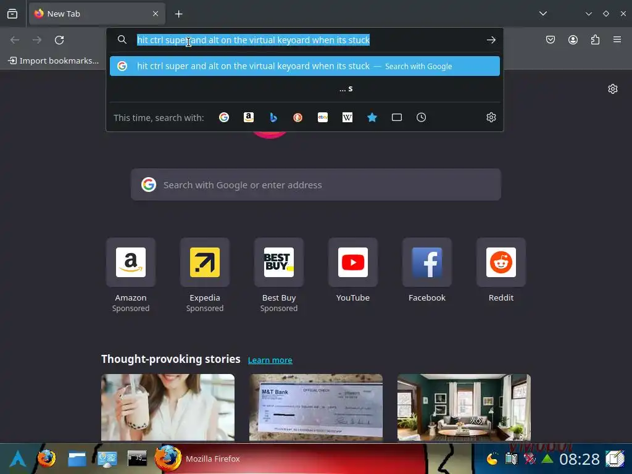
Task: Open the Extensions puzzle icon
Action: [595, 39]
